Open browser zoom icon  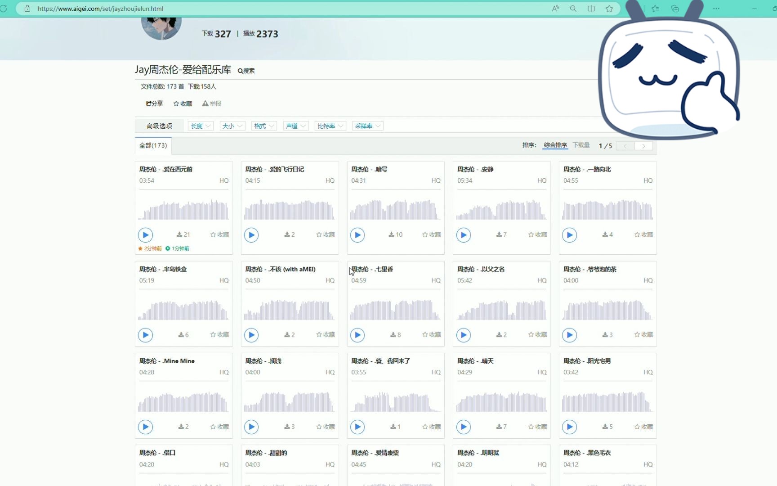point(573,9)
